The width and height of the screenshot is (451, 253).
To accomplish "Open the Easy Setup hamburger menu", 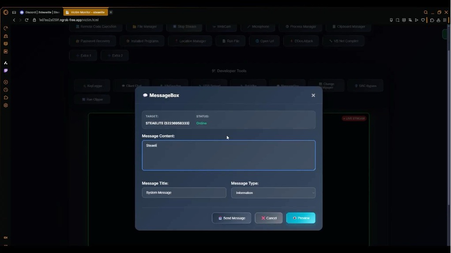I will pos(445,20).
